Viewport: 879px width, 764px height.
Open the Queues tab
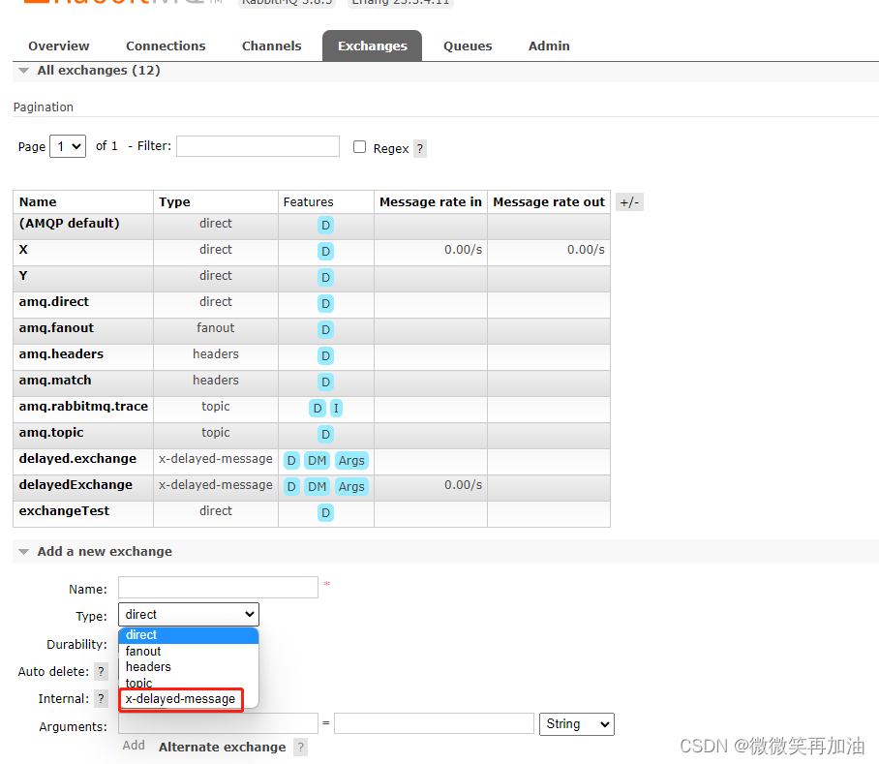pyautogui.click(x=468, y=46)
